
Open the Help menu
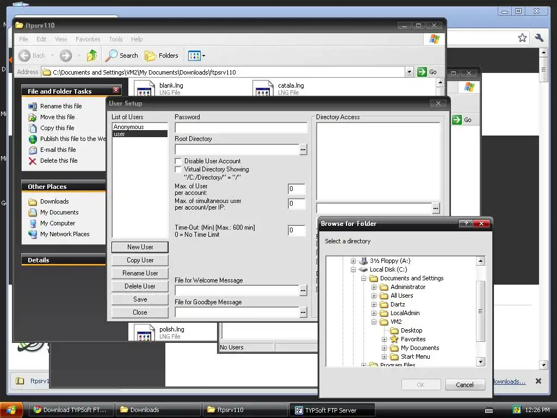(137, 39)
